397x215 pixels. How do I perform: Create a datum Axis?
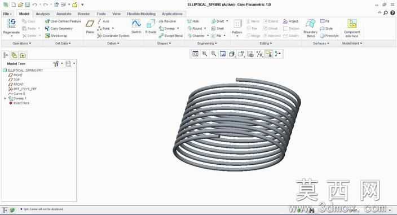pyautogui.click(x=104, y=21)
